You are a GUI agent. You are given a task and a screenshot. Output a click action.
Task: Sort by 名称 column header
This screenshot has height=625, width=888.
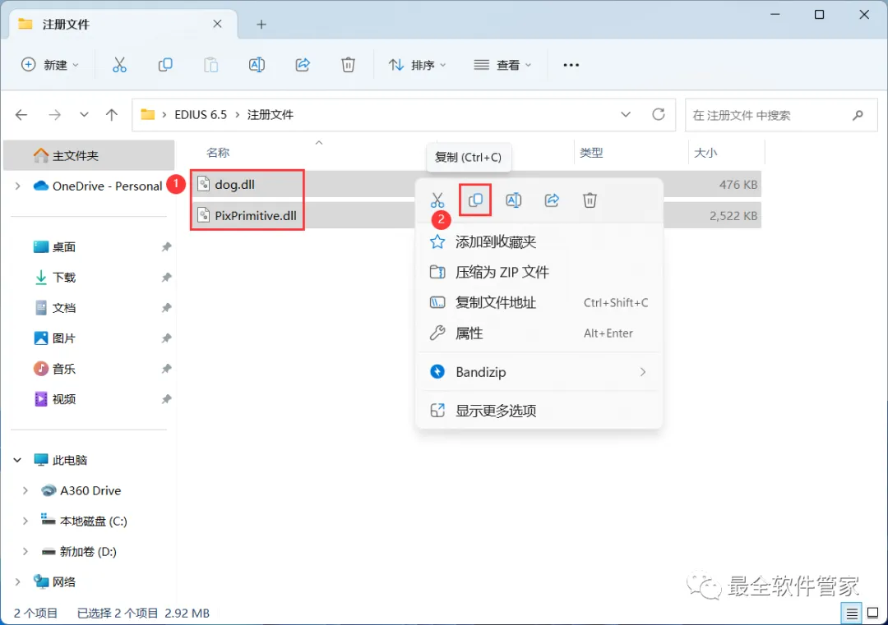click(x=218, y=153)
